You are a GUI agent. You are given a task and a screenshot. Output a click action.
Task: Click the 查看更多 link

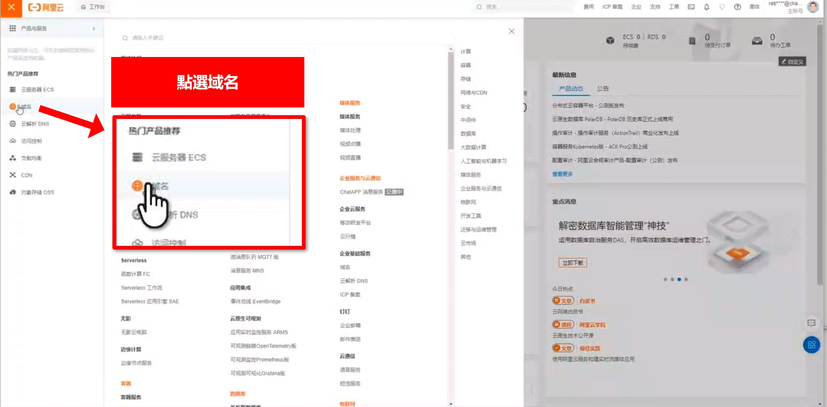tap(562, 174)
